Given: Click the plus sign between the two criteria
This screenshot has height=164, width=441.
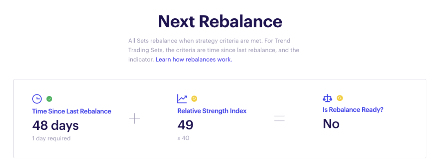Looking at the screenshot, I should tap(134, 119).
